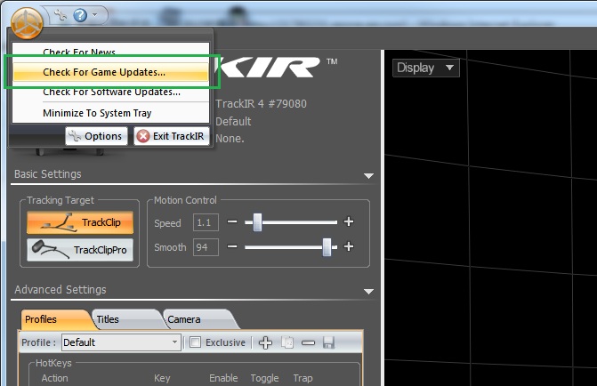Click the Options button in menu

pyautogui.click(x=95, y=136)
